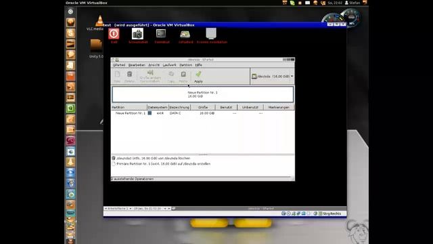Click the Unbenutzt column header
Image resolution: width=433 pixels, height=244 pixels.
pyautogui.click(x=250, y=107)
